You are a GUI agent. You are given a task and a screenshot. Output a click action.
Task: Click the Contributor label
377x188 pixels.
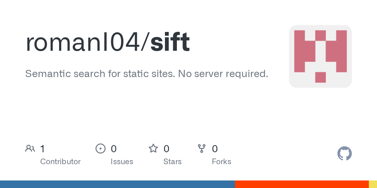click(x=60, y=162)
